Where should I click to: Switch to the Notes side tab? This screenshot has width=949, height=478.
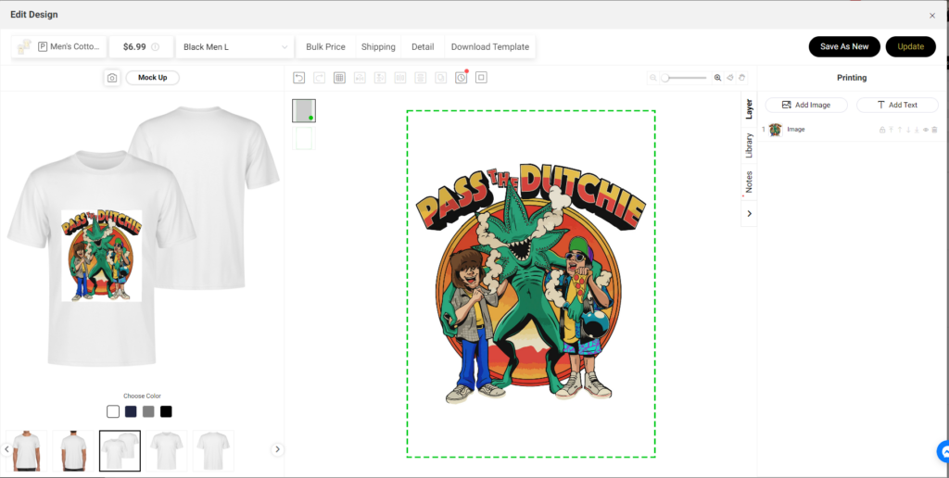pos(749,182)
